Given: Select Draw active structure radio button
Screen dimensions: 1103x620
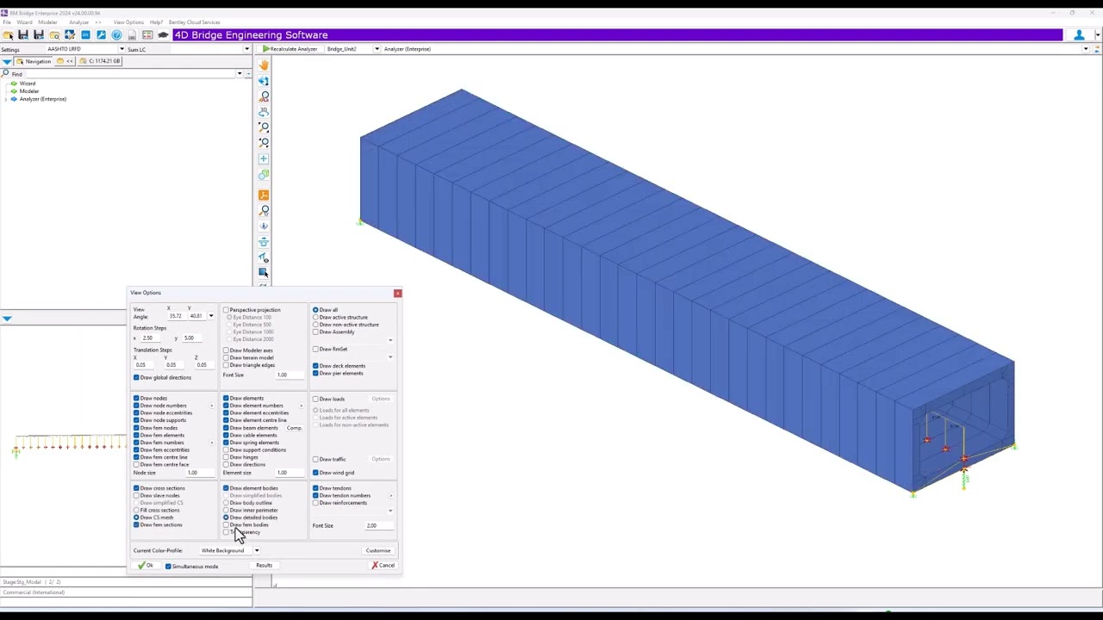Looking at the screenshot, I should coord(315,317).
